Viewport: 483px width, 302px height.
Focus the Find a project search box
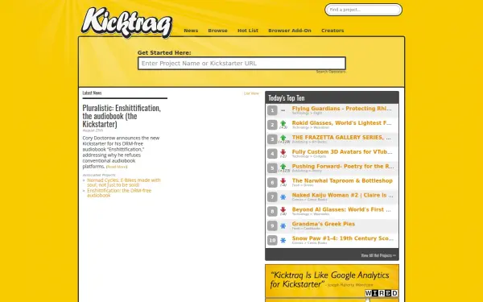364,10
